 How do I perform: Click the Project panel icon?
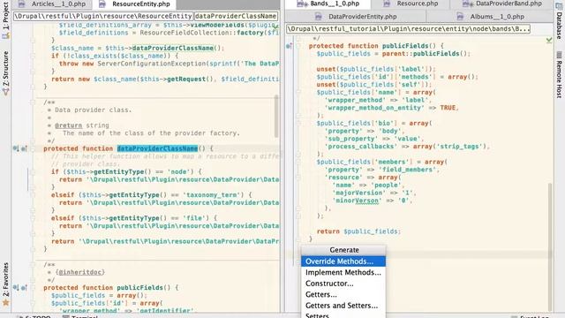5,35
